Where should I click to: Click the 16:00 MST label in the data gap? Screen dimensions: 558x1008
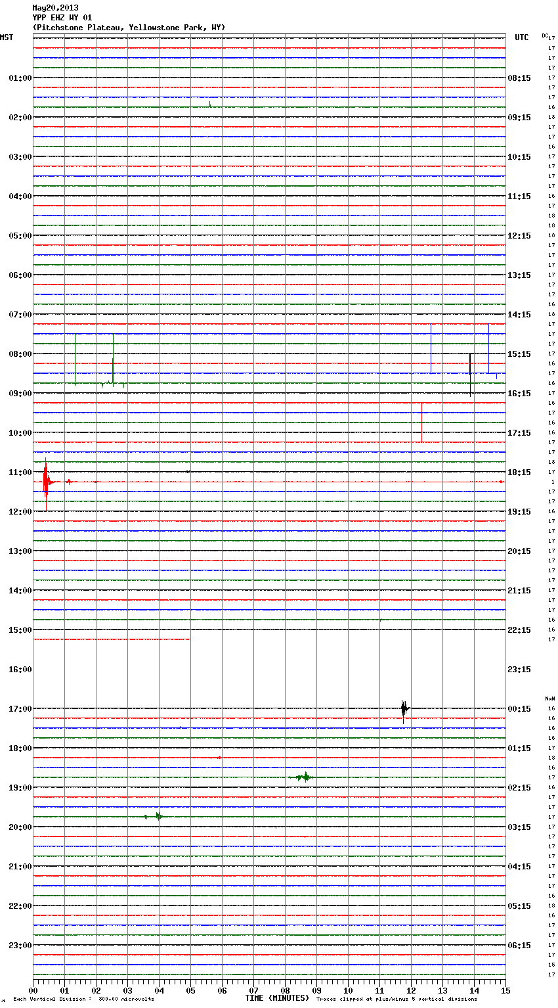click(20, 670)
